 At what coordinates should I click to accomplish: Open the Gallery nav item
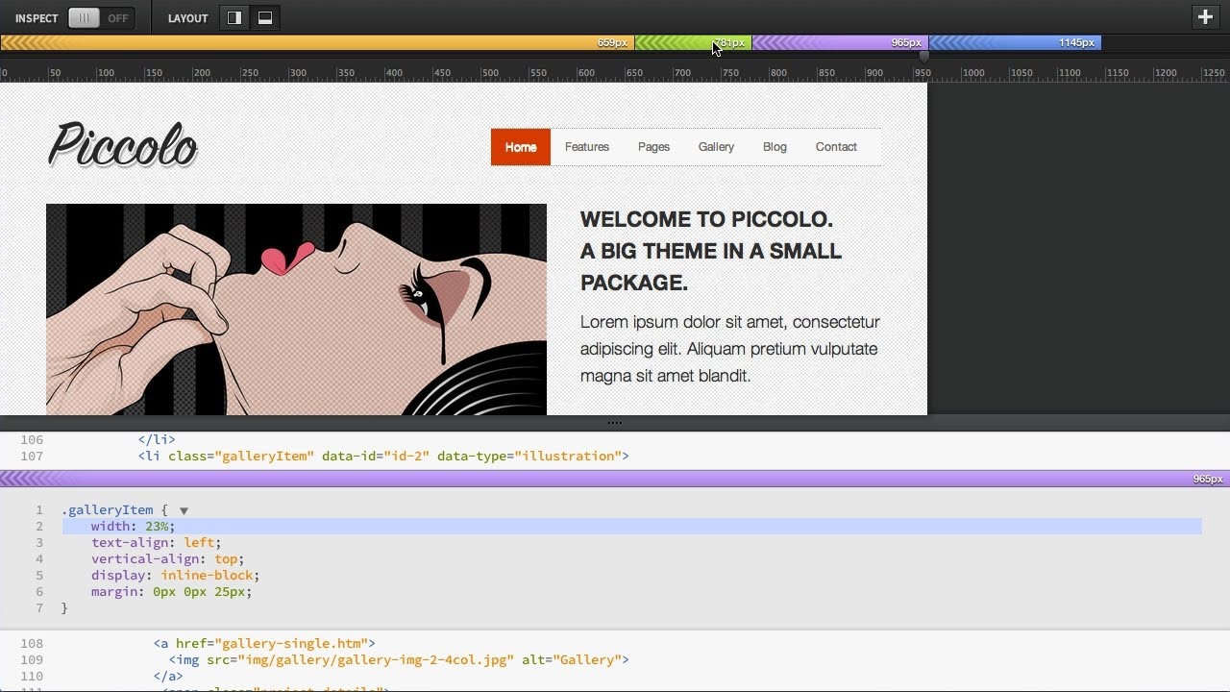coord(716,147)
